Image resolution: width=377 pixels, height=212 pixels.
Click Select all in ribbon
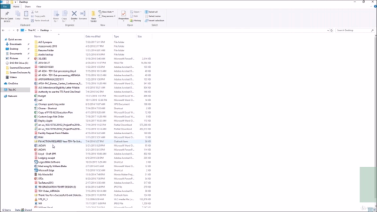click(151, 12)
